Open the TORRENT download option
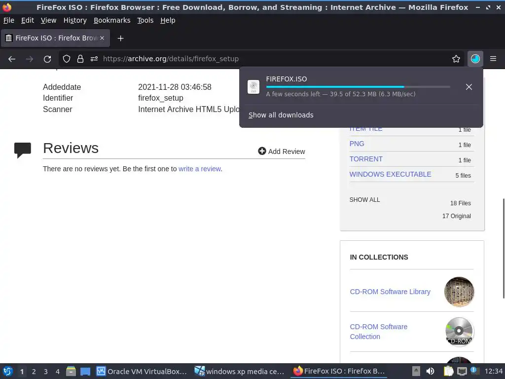Viewport: 505px width, 379px height. [366, 159]
